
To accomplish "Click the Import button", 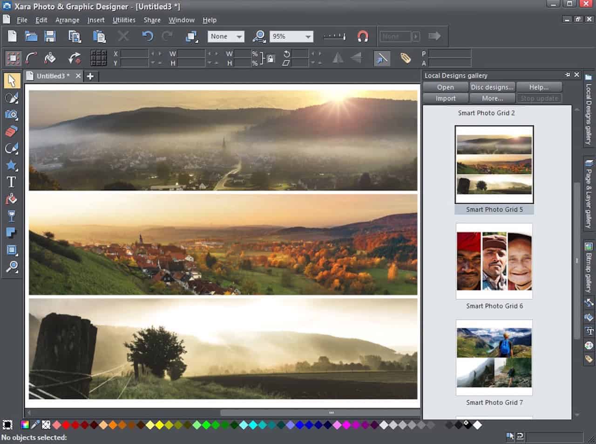I will (x=446, y=98).
